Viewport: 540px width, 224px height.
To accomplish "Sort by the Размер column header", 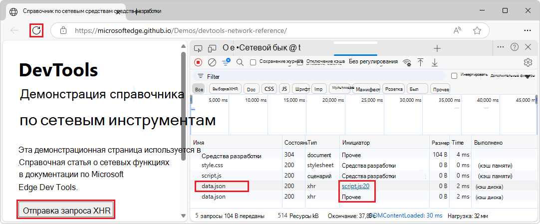I will (440, 143).
